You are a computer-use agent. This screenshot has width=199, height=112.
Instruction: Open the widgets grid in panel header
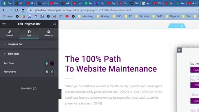[x=55, y=24]
